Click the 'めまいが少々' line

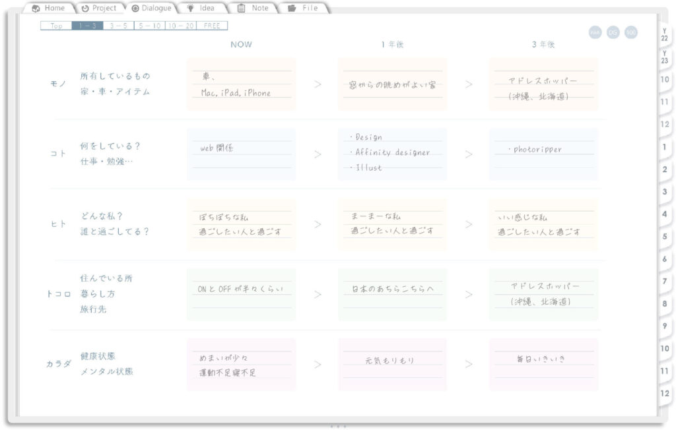click(223, 357)
